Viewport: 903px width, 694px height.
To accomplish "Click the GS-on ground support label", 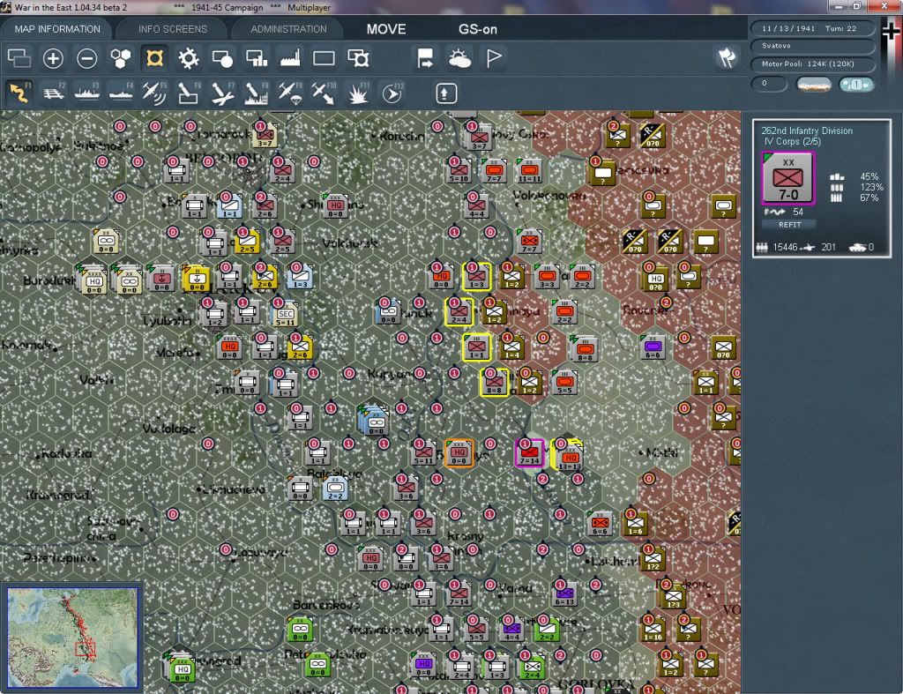I will coord(477,29).
